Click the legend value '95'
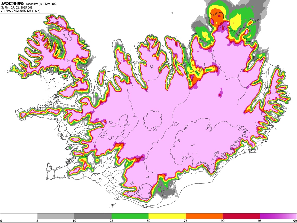The image size is (297, 223). [x=260, y=221]
